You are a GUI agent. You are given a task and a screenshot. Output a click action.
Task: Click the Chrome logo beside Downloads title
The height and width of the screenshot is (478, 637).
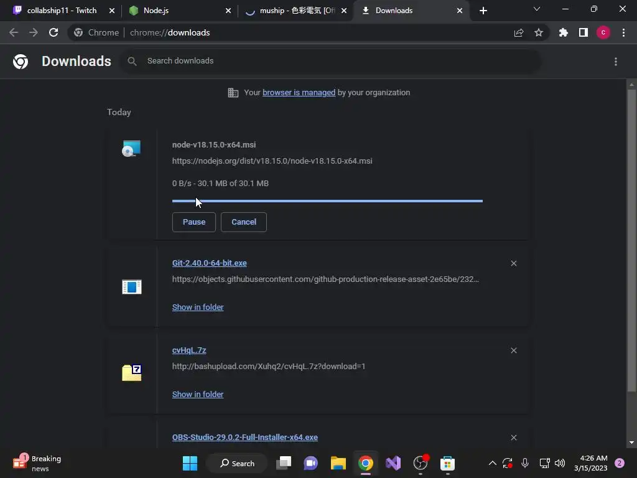pos(21,62)
